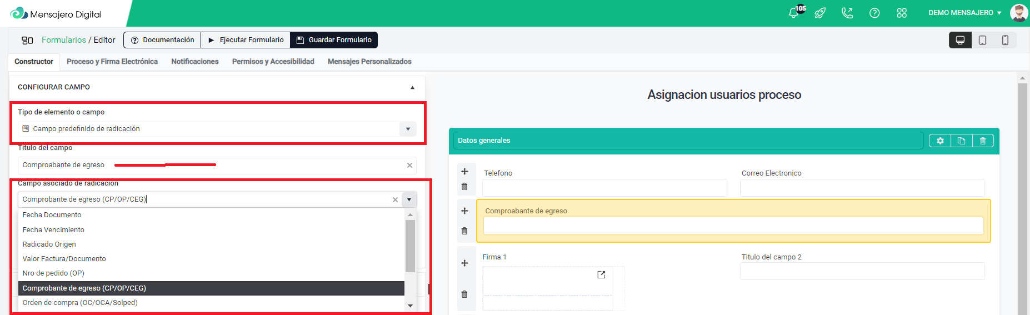This screenshot has height=315, width=1030.
Task: Click Ejecutar Formulario button
Action: [x=246, y=40]
